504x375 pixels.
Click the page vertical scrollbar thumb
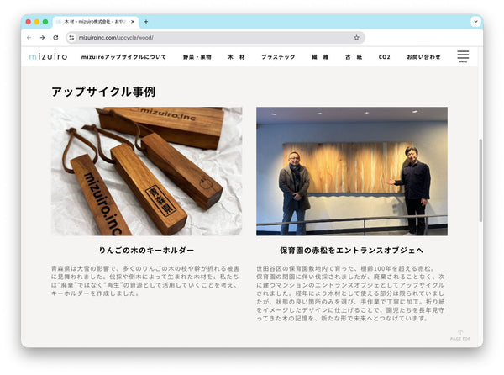480,180
